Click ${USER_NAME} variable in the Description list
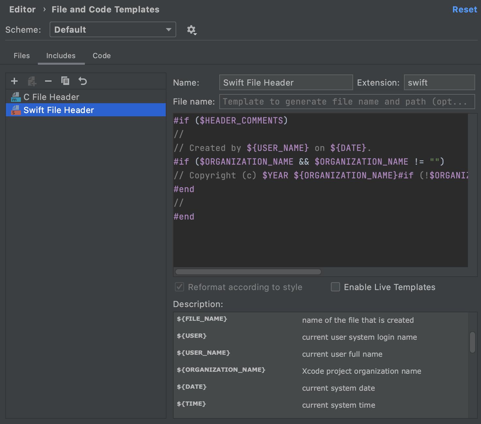Screen dimensions: 481x424 (204, 353)
